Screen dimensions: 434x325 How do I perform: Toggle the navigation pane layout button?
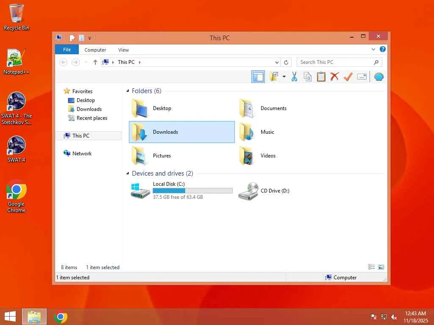click(x=258, y=77)
